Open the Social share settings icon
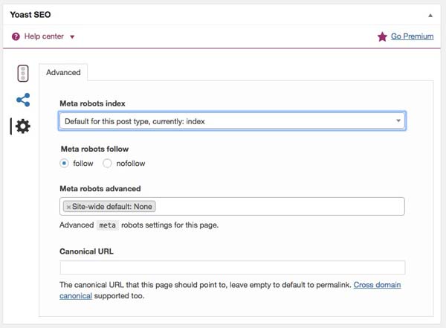 tap(23, 100)
